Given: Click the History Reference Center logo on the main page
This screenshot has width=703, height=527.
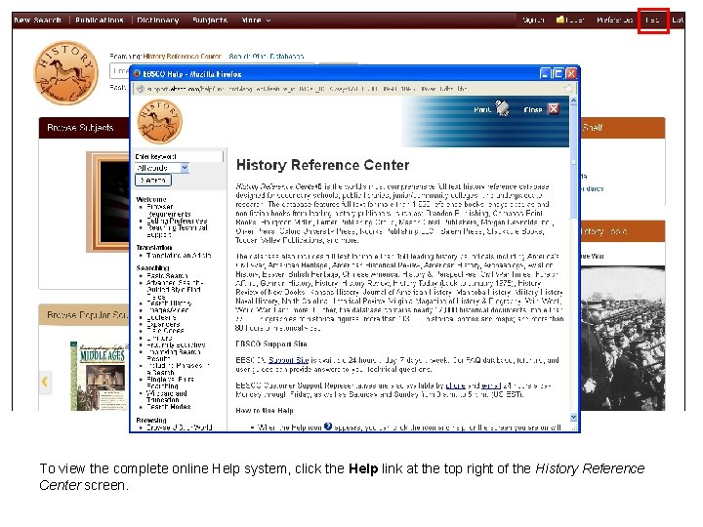Looking at the screenshot, I should point(66,73).
